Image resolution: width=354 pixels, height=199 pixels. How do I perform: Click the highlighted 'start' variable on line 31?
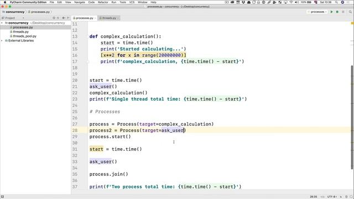(x=96, y=149)
